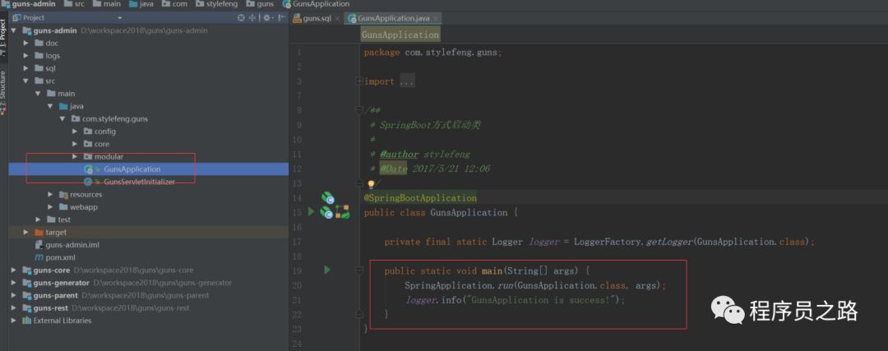
Task: Click the GunsApplication editor breadcrumb label
Action: [x=400, y=35]
